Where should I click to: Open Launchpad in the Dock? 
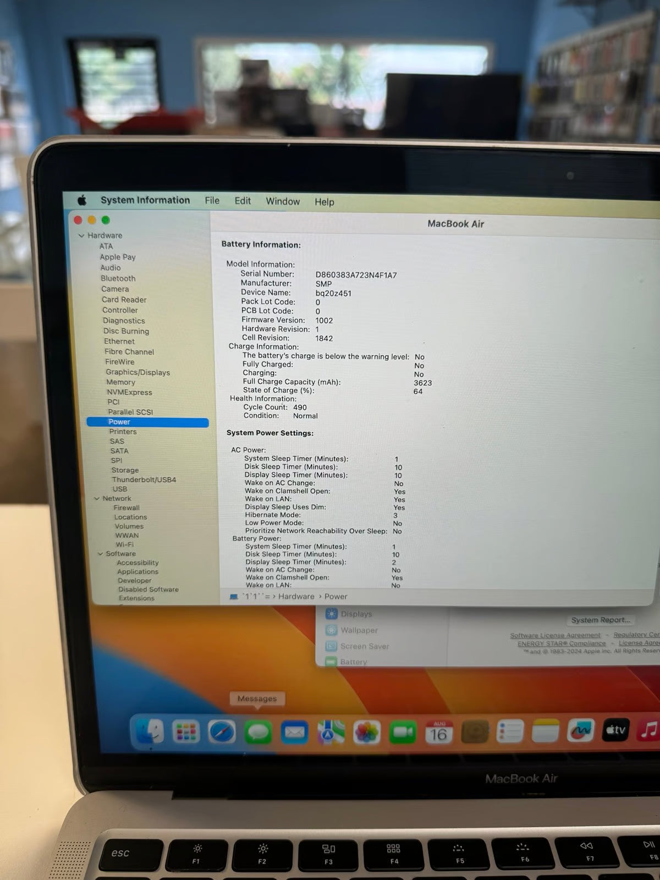[x=186, y=732]
